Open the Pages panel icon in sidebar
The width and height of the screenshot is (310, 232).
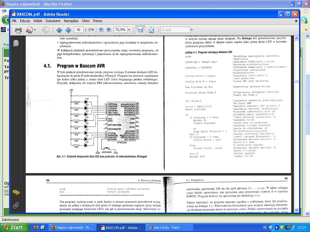click(x=16, y=43)
